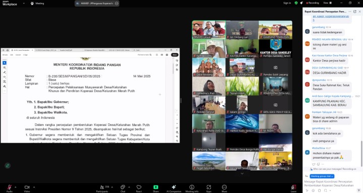Open the View layout menu
The image size is (363, 193).
(328, 3)
